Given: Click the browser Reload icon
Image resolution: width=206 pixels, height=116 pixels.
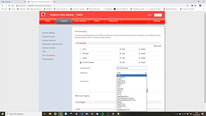Looking at the screenshot, I should [x=9, y=6].
